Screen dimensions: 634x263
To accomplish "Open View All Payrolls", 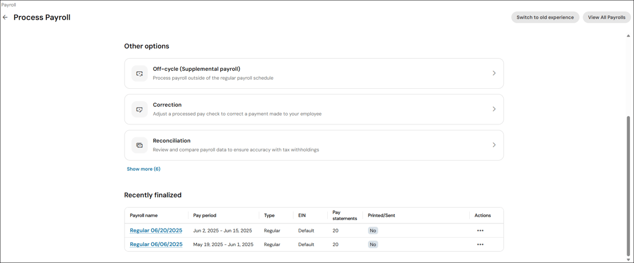I will pos(606,18).
